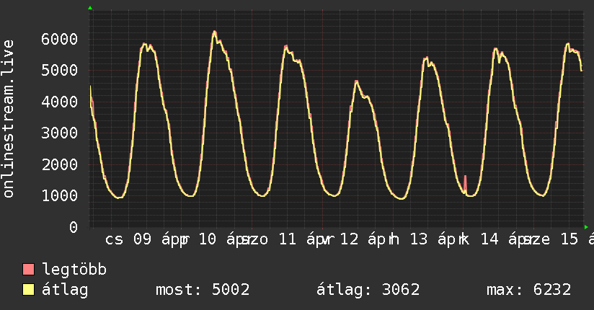The image size is (594, 310).
Task: Click the green arrow ending the x-axis
Action: coord(585,226)
